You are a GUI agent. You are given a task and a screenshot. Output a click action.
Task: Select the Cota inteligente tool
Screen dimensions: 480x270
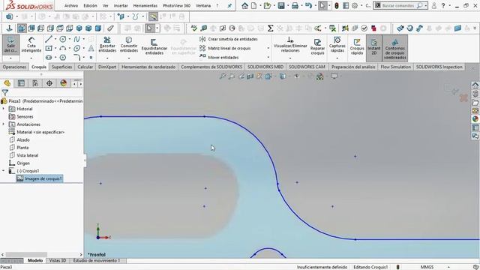(31, 45)
